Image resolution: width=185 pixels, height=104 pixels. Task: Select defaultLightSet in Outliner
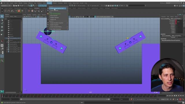coord(14,44)
